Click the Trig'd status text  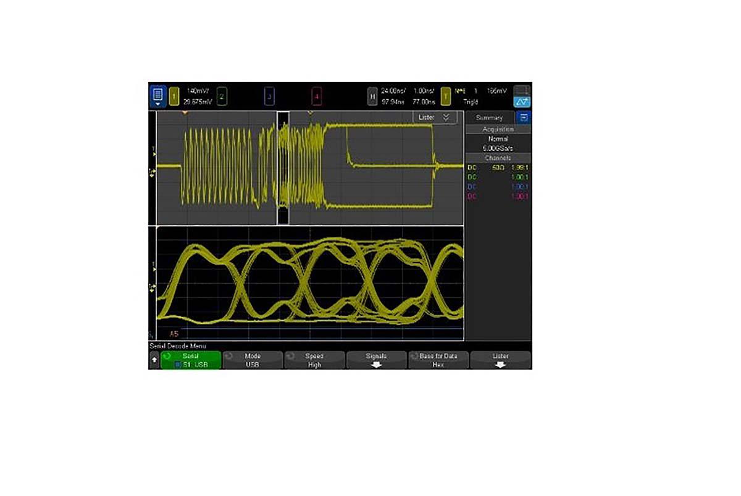point(472,101)
